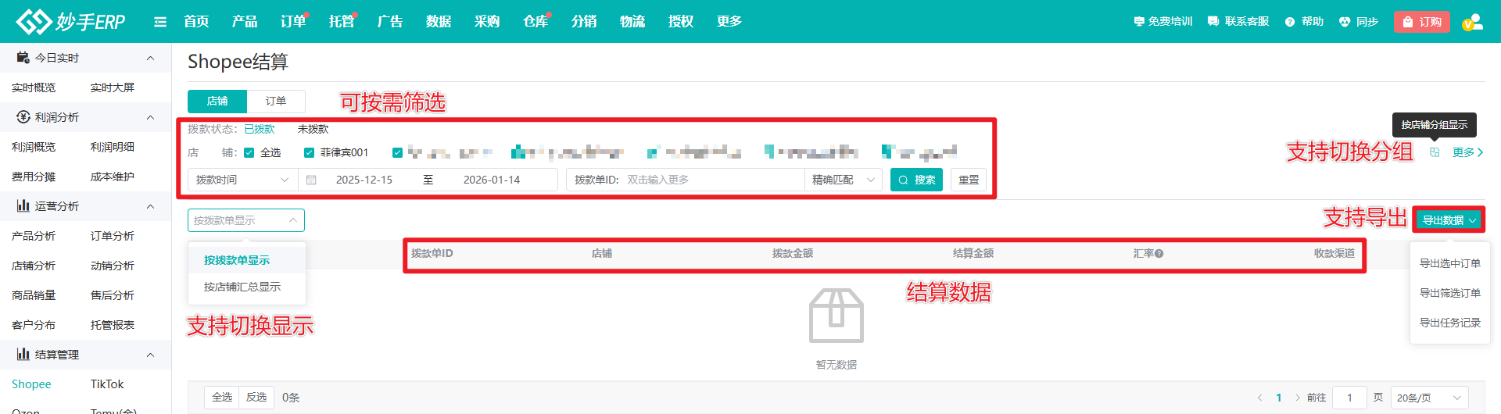Screen dimensions: 1501x414
Task: Click the 反选 invert selection button
Action: click(x=256, y=398)
